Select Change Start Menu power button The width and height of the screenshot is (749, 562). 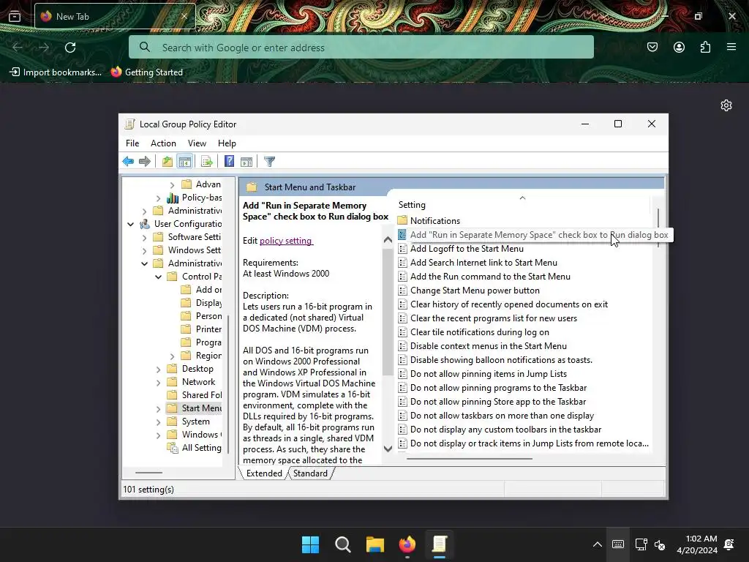[x=475, y=290]
